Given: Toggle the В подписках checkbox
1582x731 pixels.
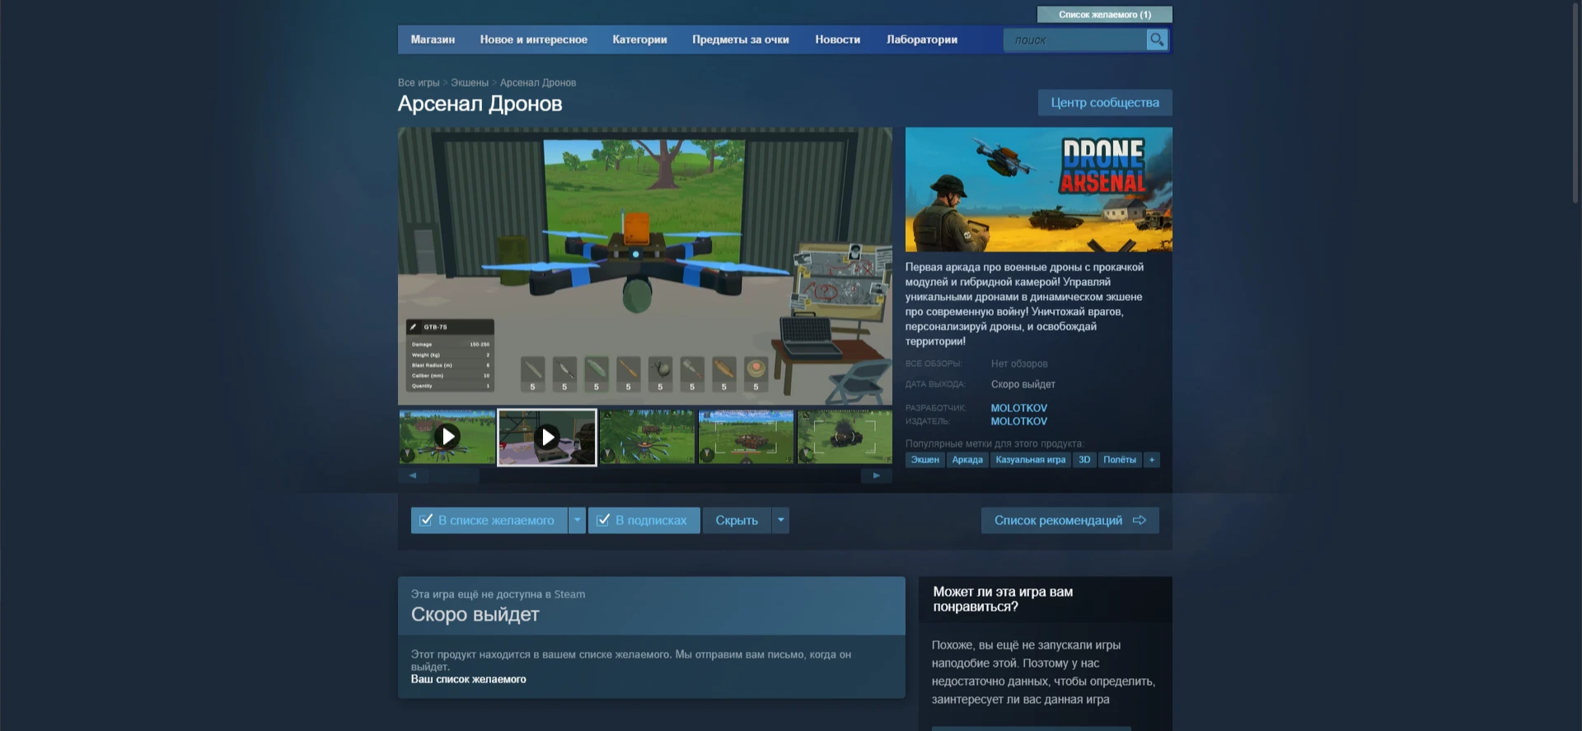Looking at the screenshot, I should [603, 520].
